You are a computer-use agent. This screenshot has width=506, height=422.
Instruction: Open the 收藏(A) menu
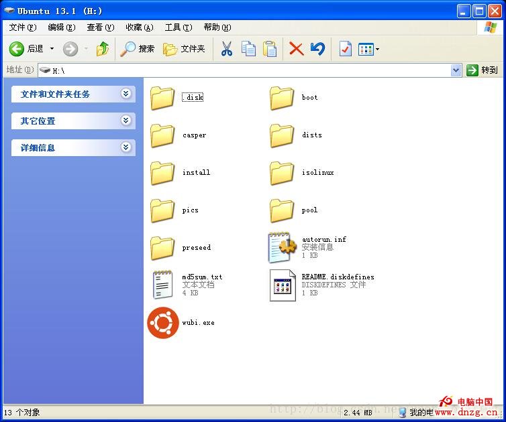tap(140, 27)
